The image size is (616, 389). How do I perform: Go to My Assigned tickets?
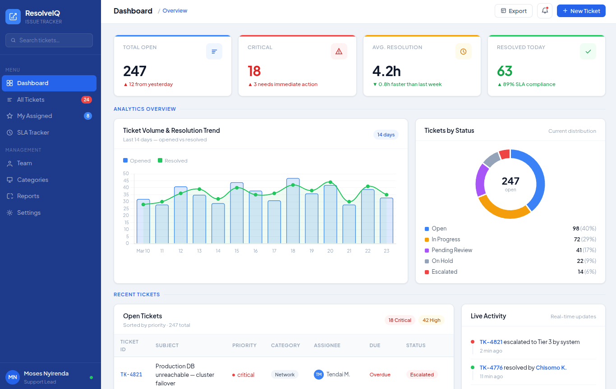pos(34,116)
